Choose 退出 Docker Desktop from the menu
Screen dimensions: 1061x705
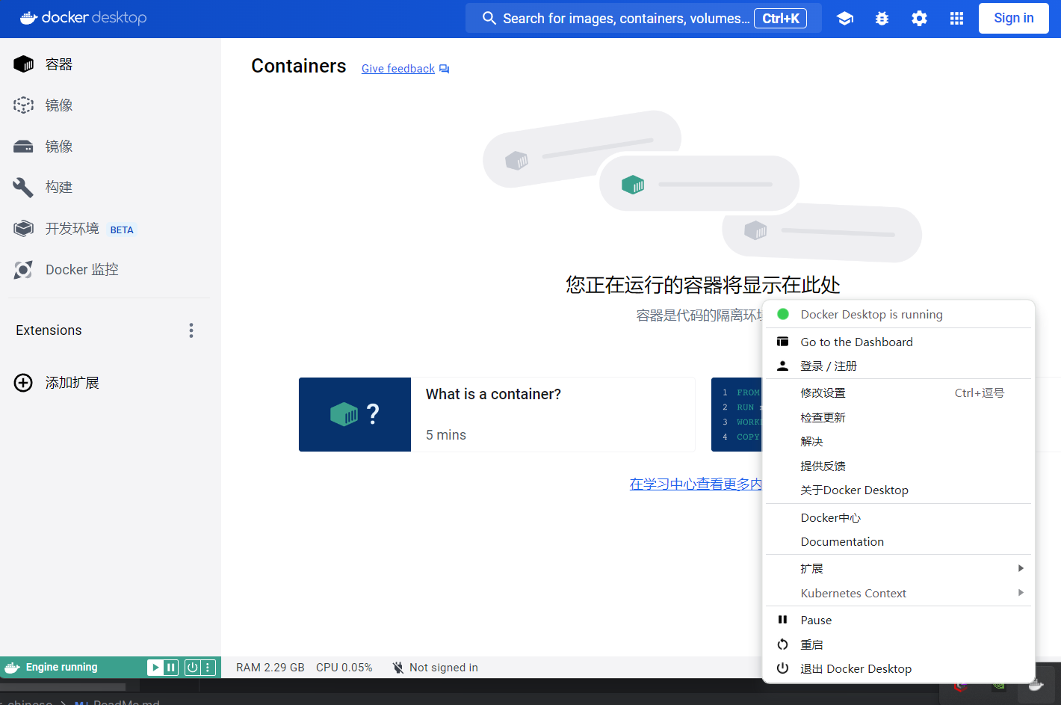click(x=856, y=669)
